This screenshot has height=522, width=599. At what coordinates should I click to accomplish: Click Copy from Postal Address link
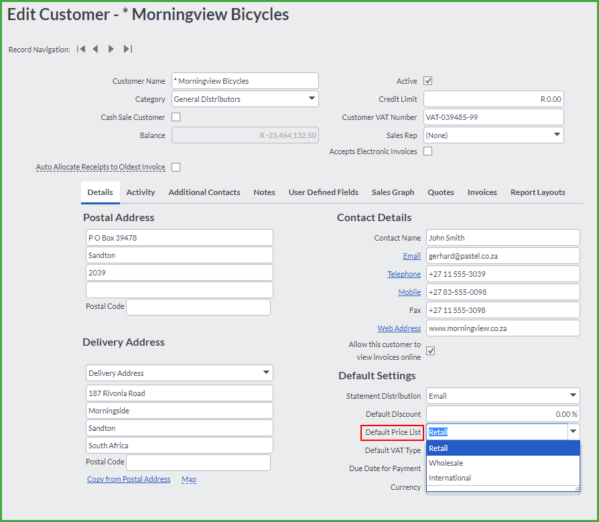[x=129, y=479]
